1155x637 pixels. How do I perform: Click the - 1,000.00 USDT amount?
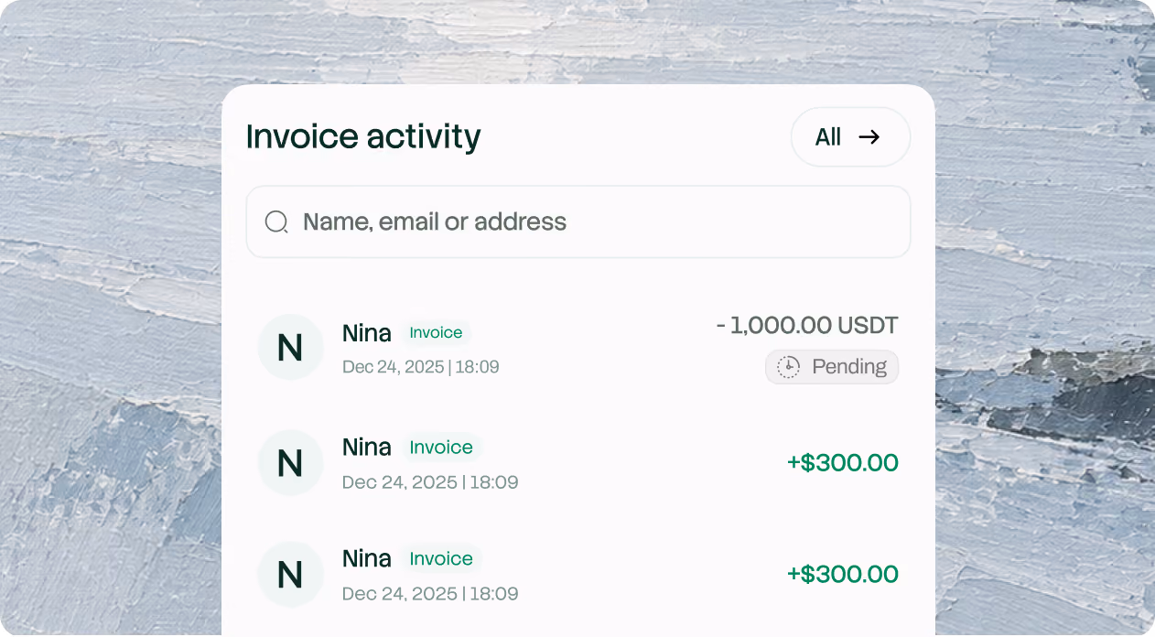click(806, 325)
